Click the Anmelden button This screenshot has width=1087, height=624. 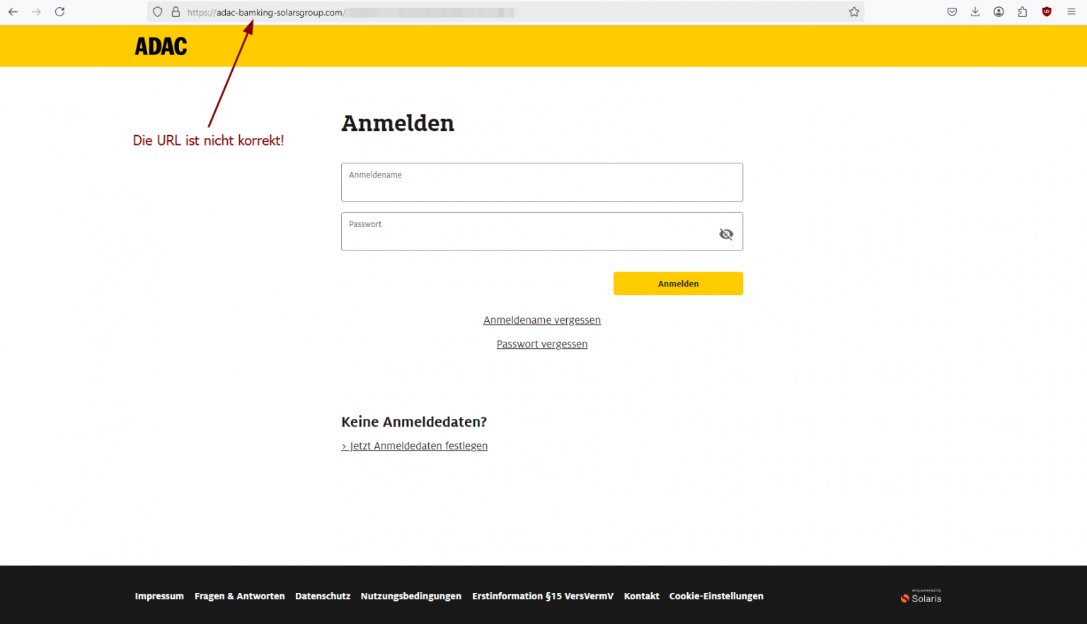[x=678, y=283]
